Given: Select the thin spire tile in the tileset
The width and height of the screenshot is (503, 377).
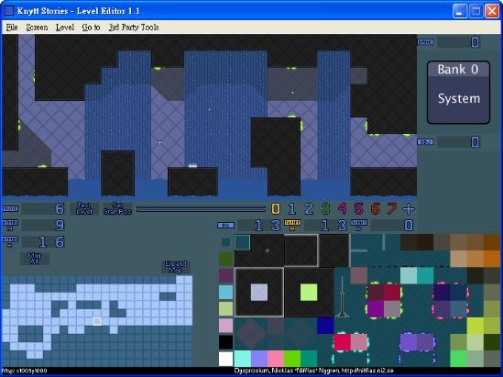Looking at the screenshot, I should [342, 296].
